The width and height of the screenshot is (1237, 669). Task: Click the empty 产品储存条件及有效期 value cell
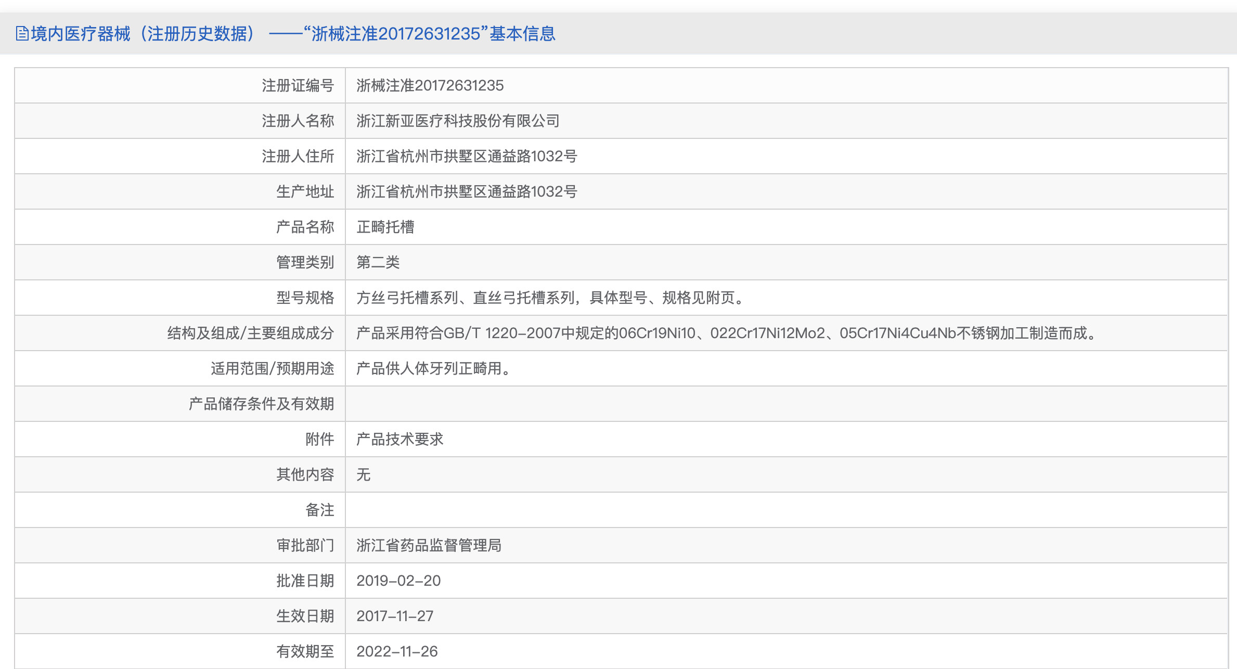[x=785, y=404]
